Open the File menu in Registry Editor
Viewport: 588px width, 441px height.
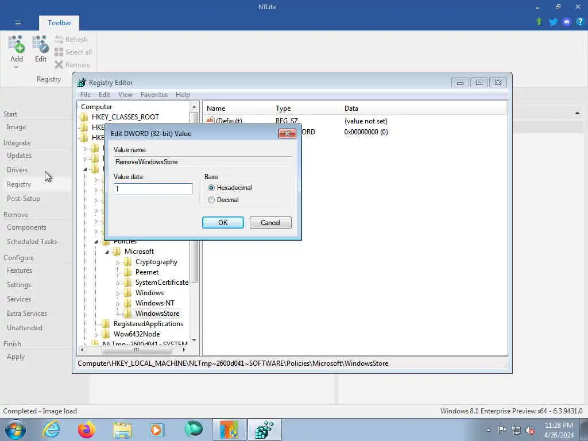click(x=86, y=95)
